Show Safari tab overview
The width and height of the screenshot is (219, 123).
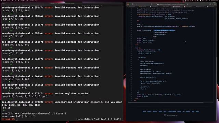(x=215, y=4)
